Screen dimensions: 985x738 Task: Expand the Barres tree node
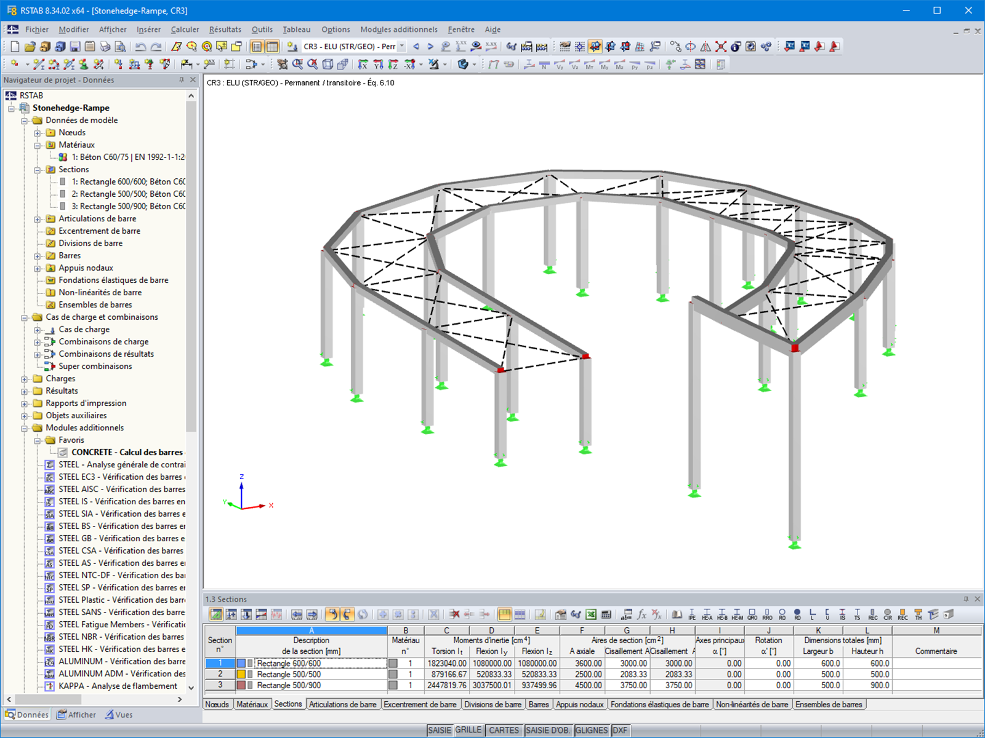(38, 256)
